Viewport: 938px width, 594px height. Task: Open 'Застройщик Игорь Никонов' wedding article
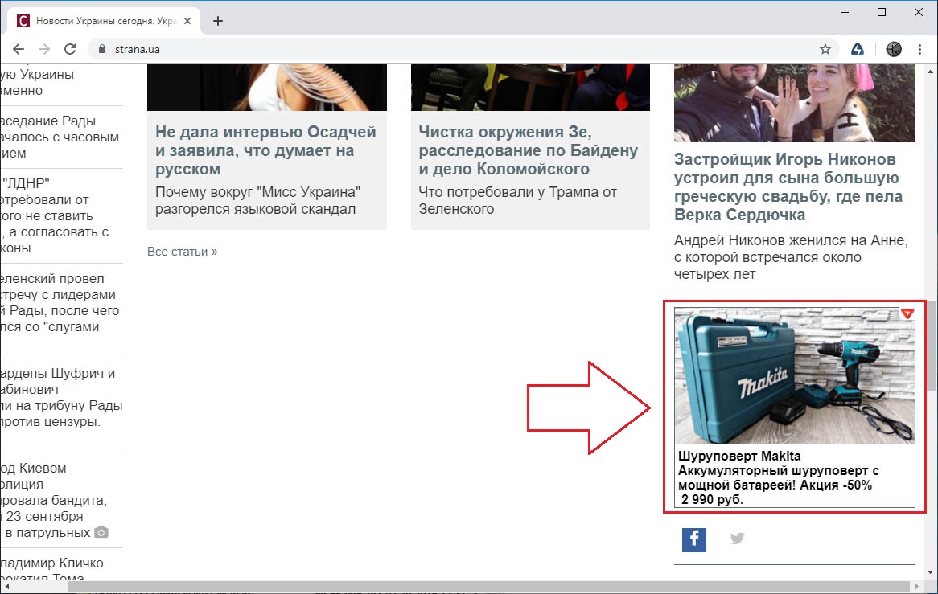click(788, 186)
